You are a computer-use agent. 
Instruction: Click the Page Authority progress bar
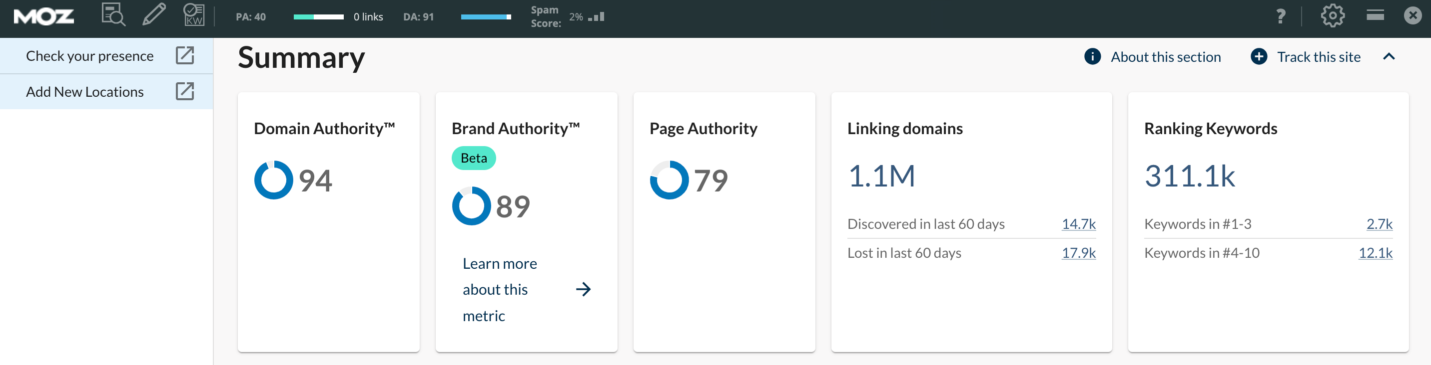[318, 17]
